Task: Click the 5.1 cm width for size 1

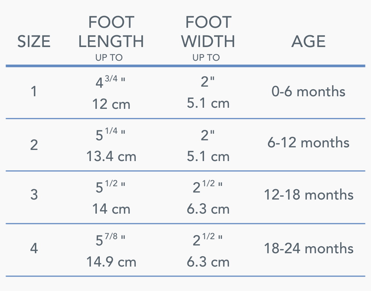Action: pyautogui.click(x=208, y=104)
